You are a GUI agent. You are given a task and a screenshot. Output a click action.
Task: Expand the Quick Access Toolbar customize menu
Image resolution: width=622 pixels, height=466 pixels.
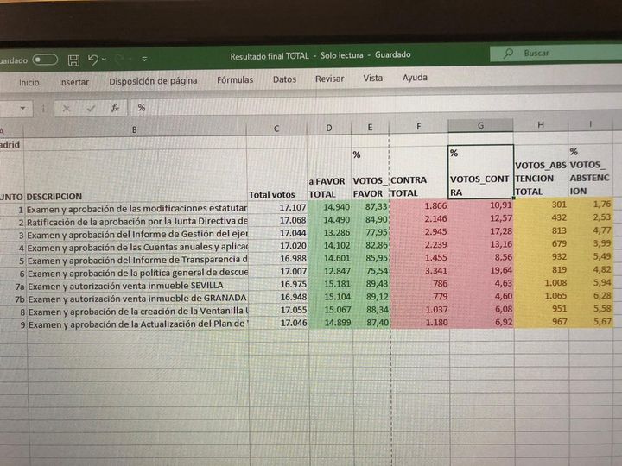pyautogui.click(x=144, y=60)
